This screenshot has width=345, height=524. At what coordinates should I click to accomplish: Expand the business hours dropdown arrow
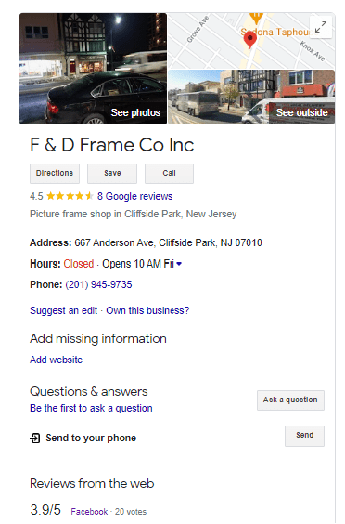[x=179, y=264]
